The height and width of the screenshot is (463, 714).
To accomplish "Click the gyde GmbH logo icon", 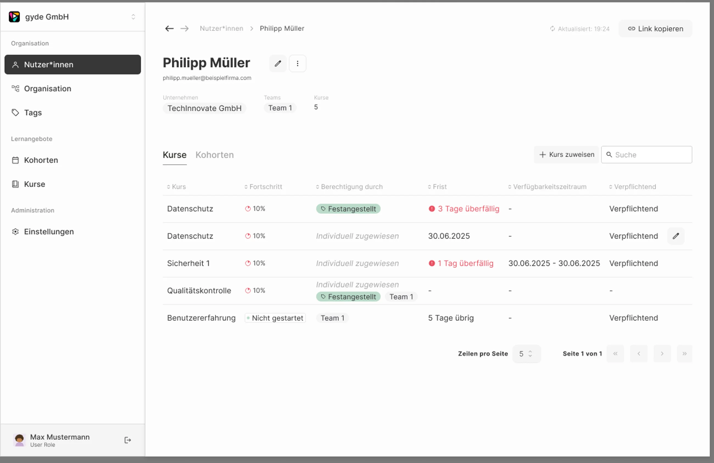I will [x=14, y=17].
